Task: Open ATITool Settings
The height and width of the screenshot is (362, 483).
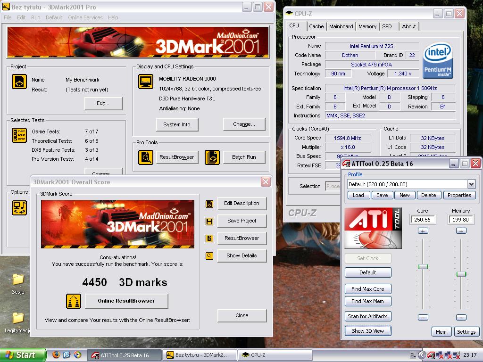Action: coord(466,332)
